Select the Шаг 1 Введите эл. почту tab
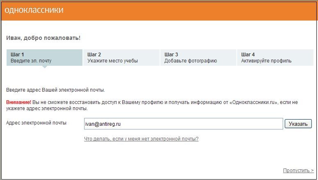Screen dimensions: 318x180 coord(44,58)
